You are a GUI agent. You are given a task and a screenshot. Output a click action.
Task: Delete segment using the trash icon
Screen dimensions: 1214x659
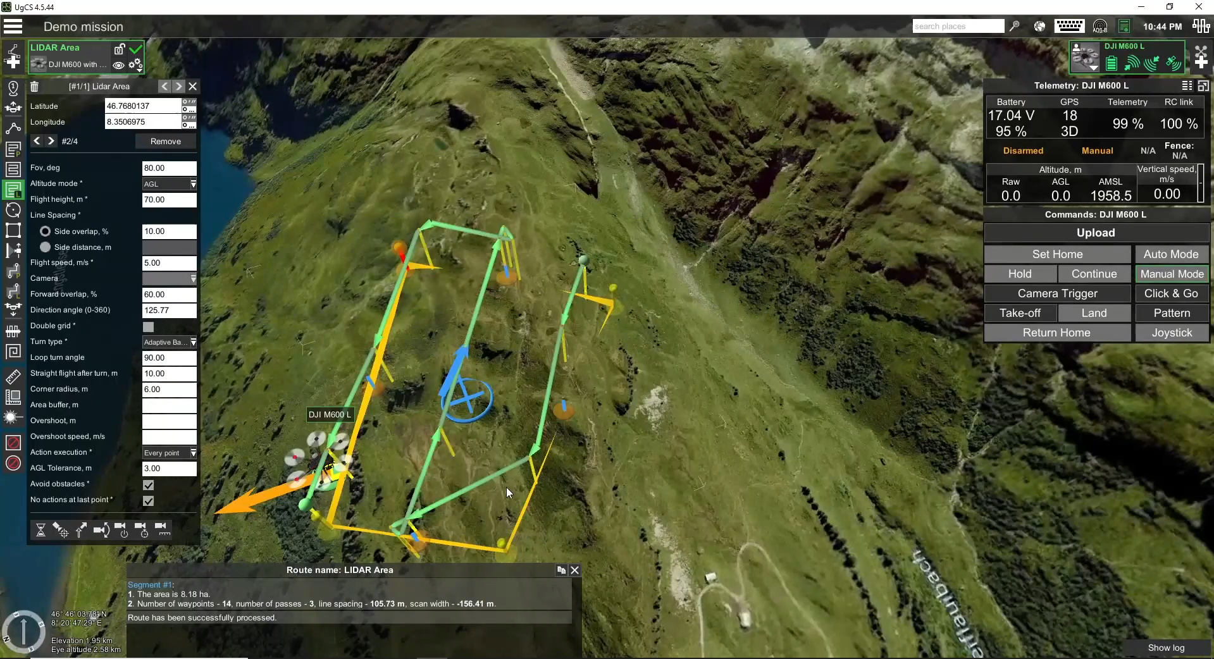35,87
